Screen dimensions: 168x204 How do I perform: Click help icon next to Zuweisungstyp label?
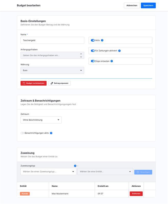click(75, 166)
